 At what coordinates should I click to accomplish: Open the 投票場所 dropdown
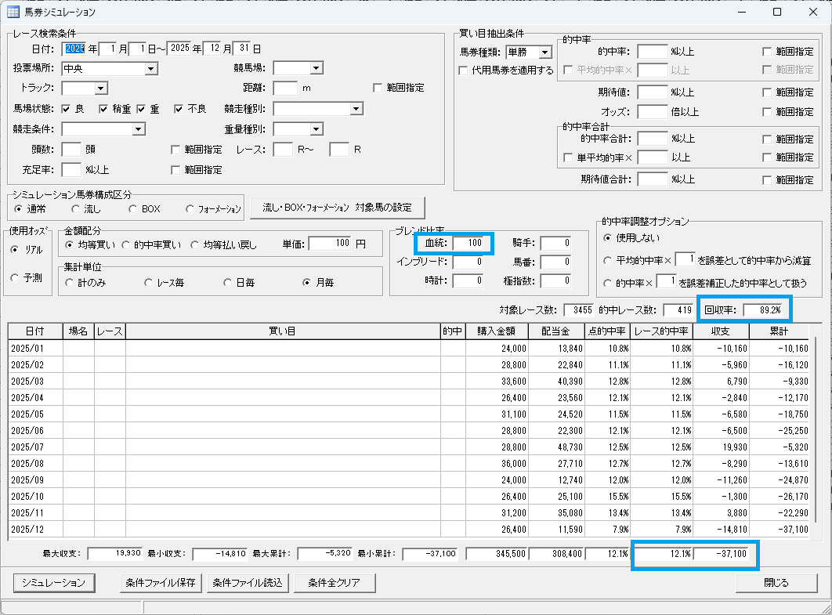[151, 68]
